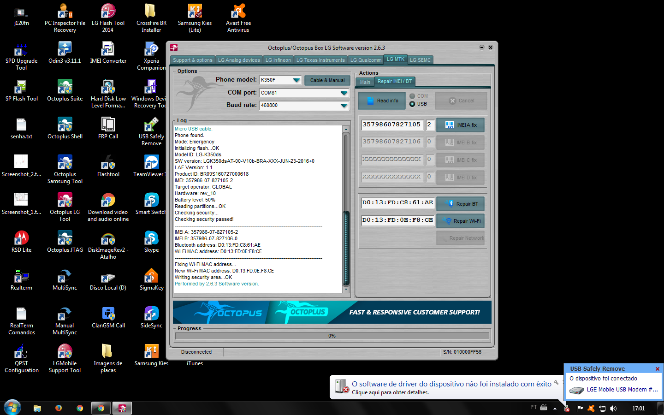Click the volume icon in system tray
The image size is (664, 415).
(x=613, y=408)
